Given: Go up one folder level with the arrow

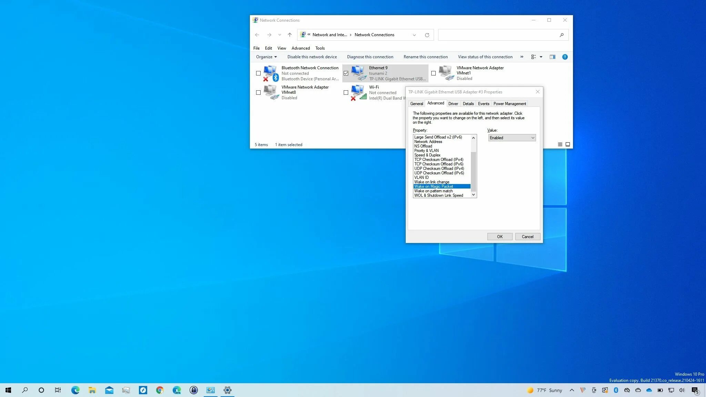Looking at the screenshot, I should click(x=290, y=35).
